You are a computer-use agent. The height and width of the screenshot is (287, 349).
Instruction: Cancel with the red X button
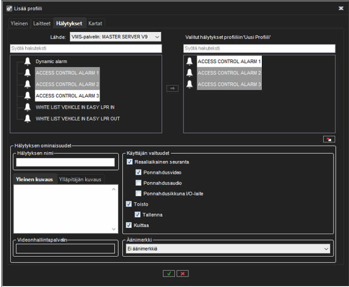click(183, 274)
